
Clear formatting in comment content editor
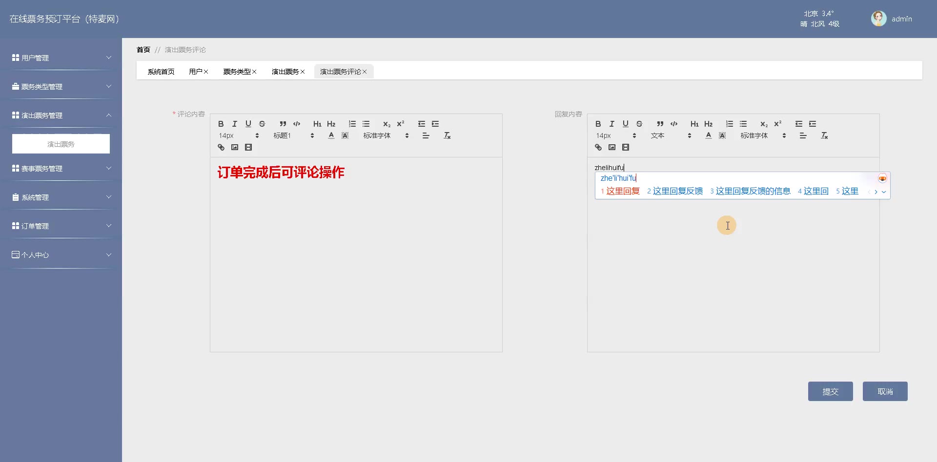point(447,135)
